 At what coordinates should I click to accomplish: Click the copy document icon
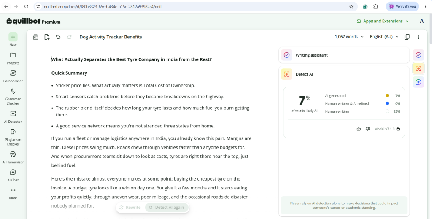[407, 37]
